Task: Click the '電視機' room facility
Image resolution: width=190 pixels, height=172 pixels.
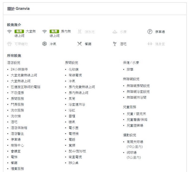Action: click(74, 134)
